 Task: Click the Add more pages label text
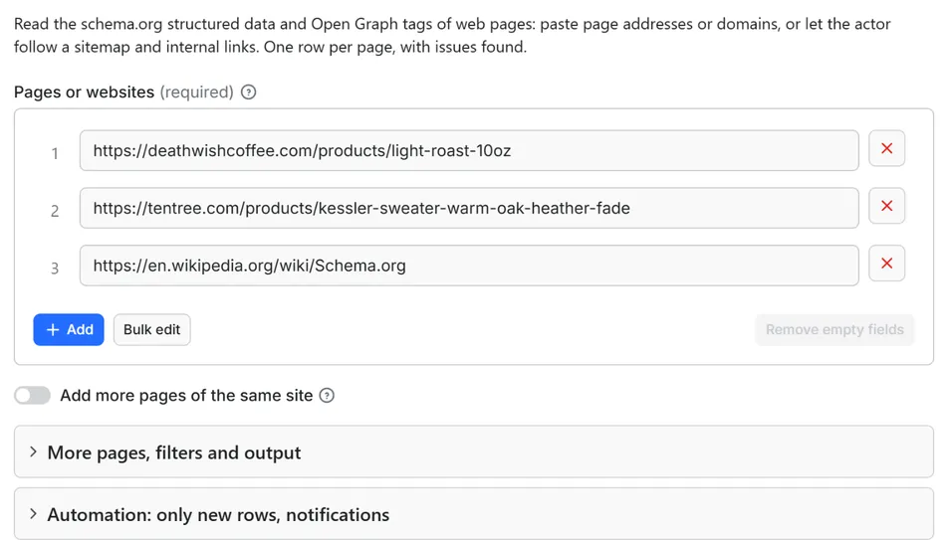tap(186, 396)
